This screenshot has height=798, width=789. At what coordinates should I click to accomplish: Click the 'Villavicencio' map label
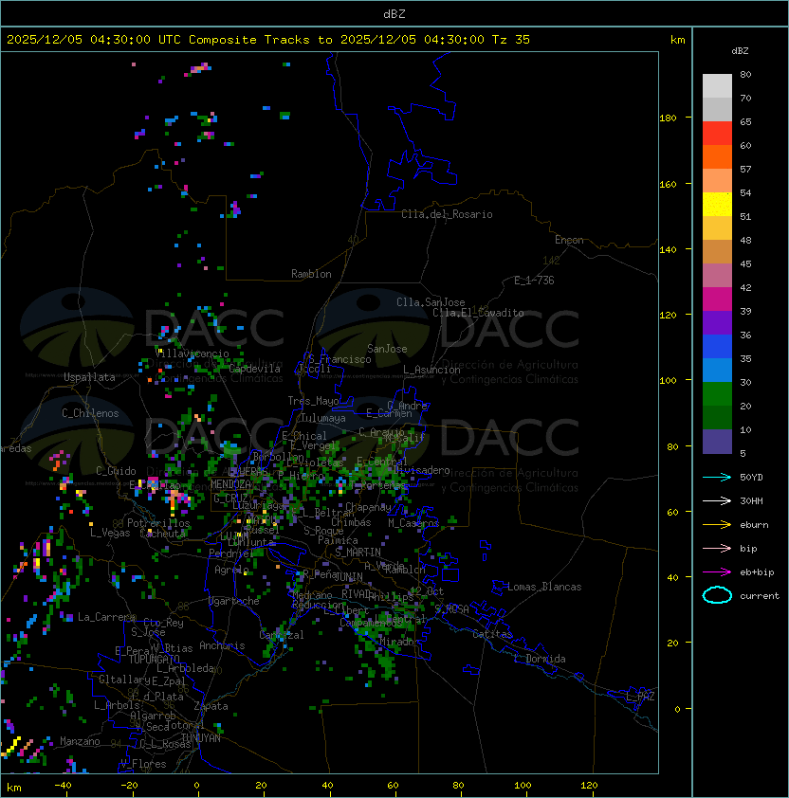(x=192, y=354)
